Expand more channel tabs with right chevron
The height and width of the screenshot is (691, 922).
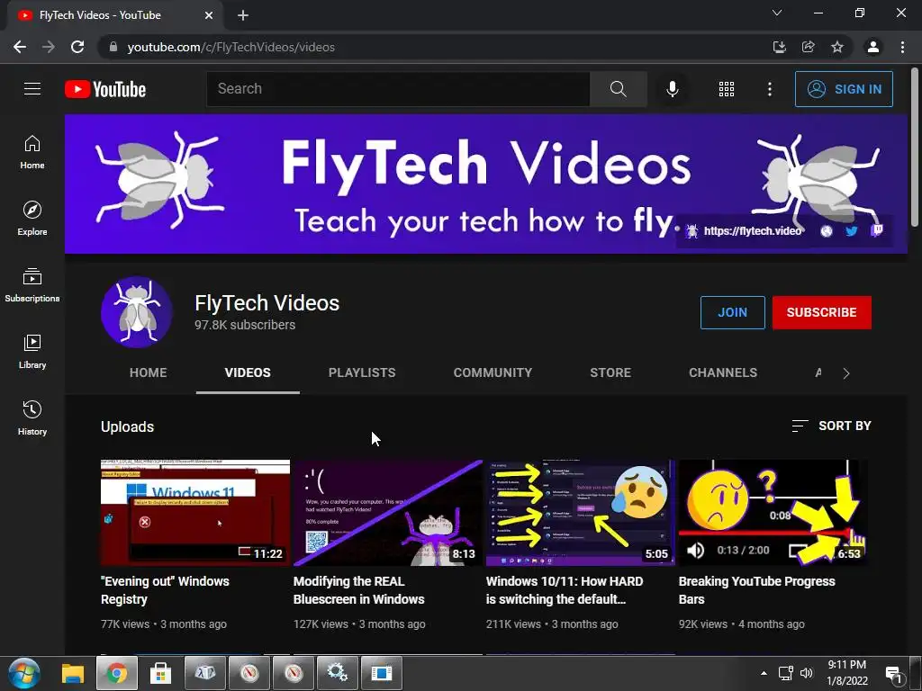tap(845, 373)
